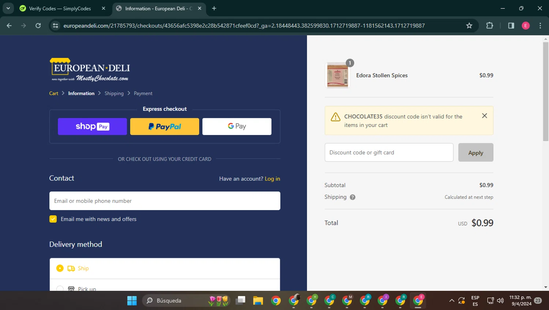Open Chrome with teal C profile badge
This screenshot has height=310, width=549.
[x=329, y=300]
